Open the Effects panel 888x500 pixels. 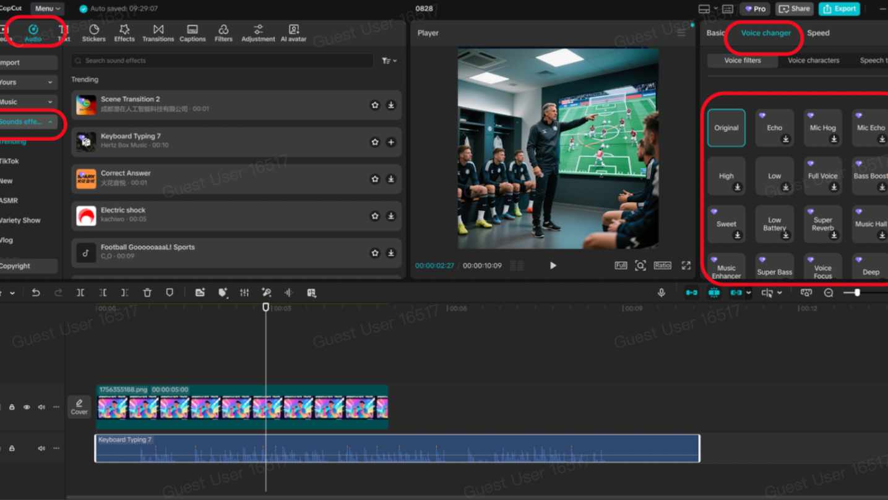click(x=124, y=33)
